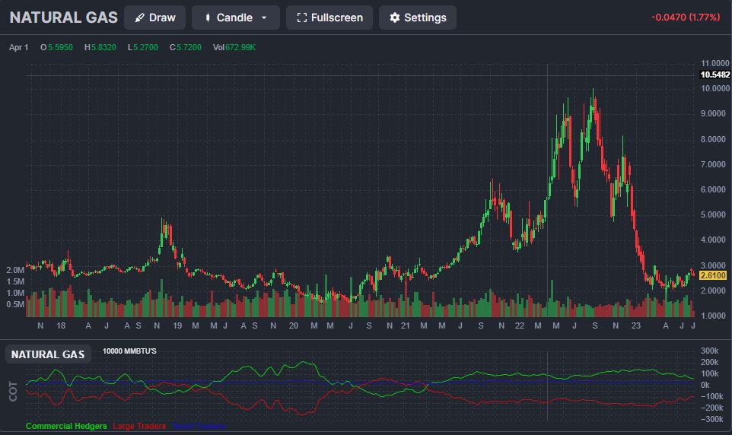This screenshot has height=435, width=732.
Task: Click the pencil icon on Draw
Action: pos(139,17)
